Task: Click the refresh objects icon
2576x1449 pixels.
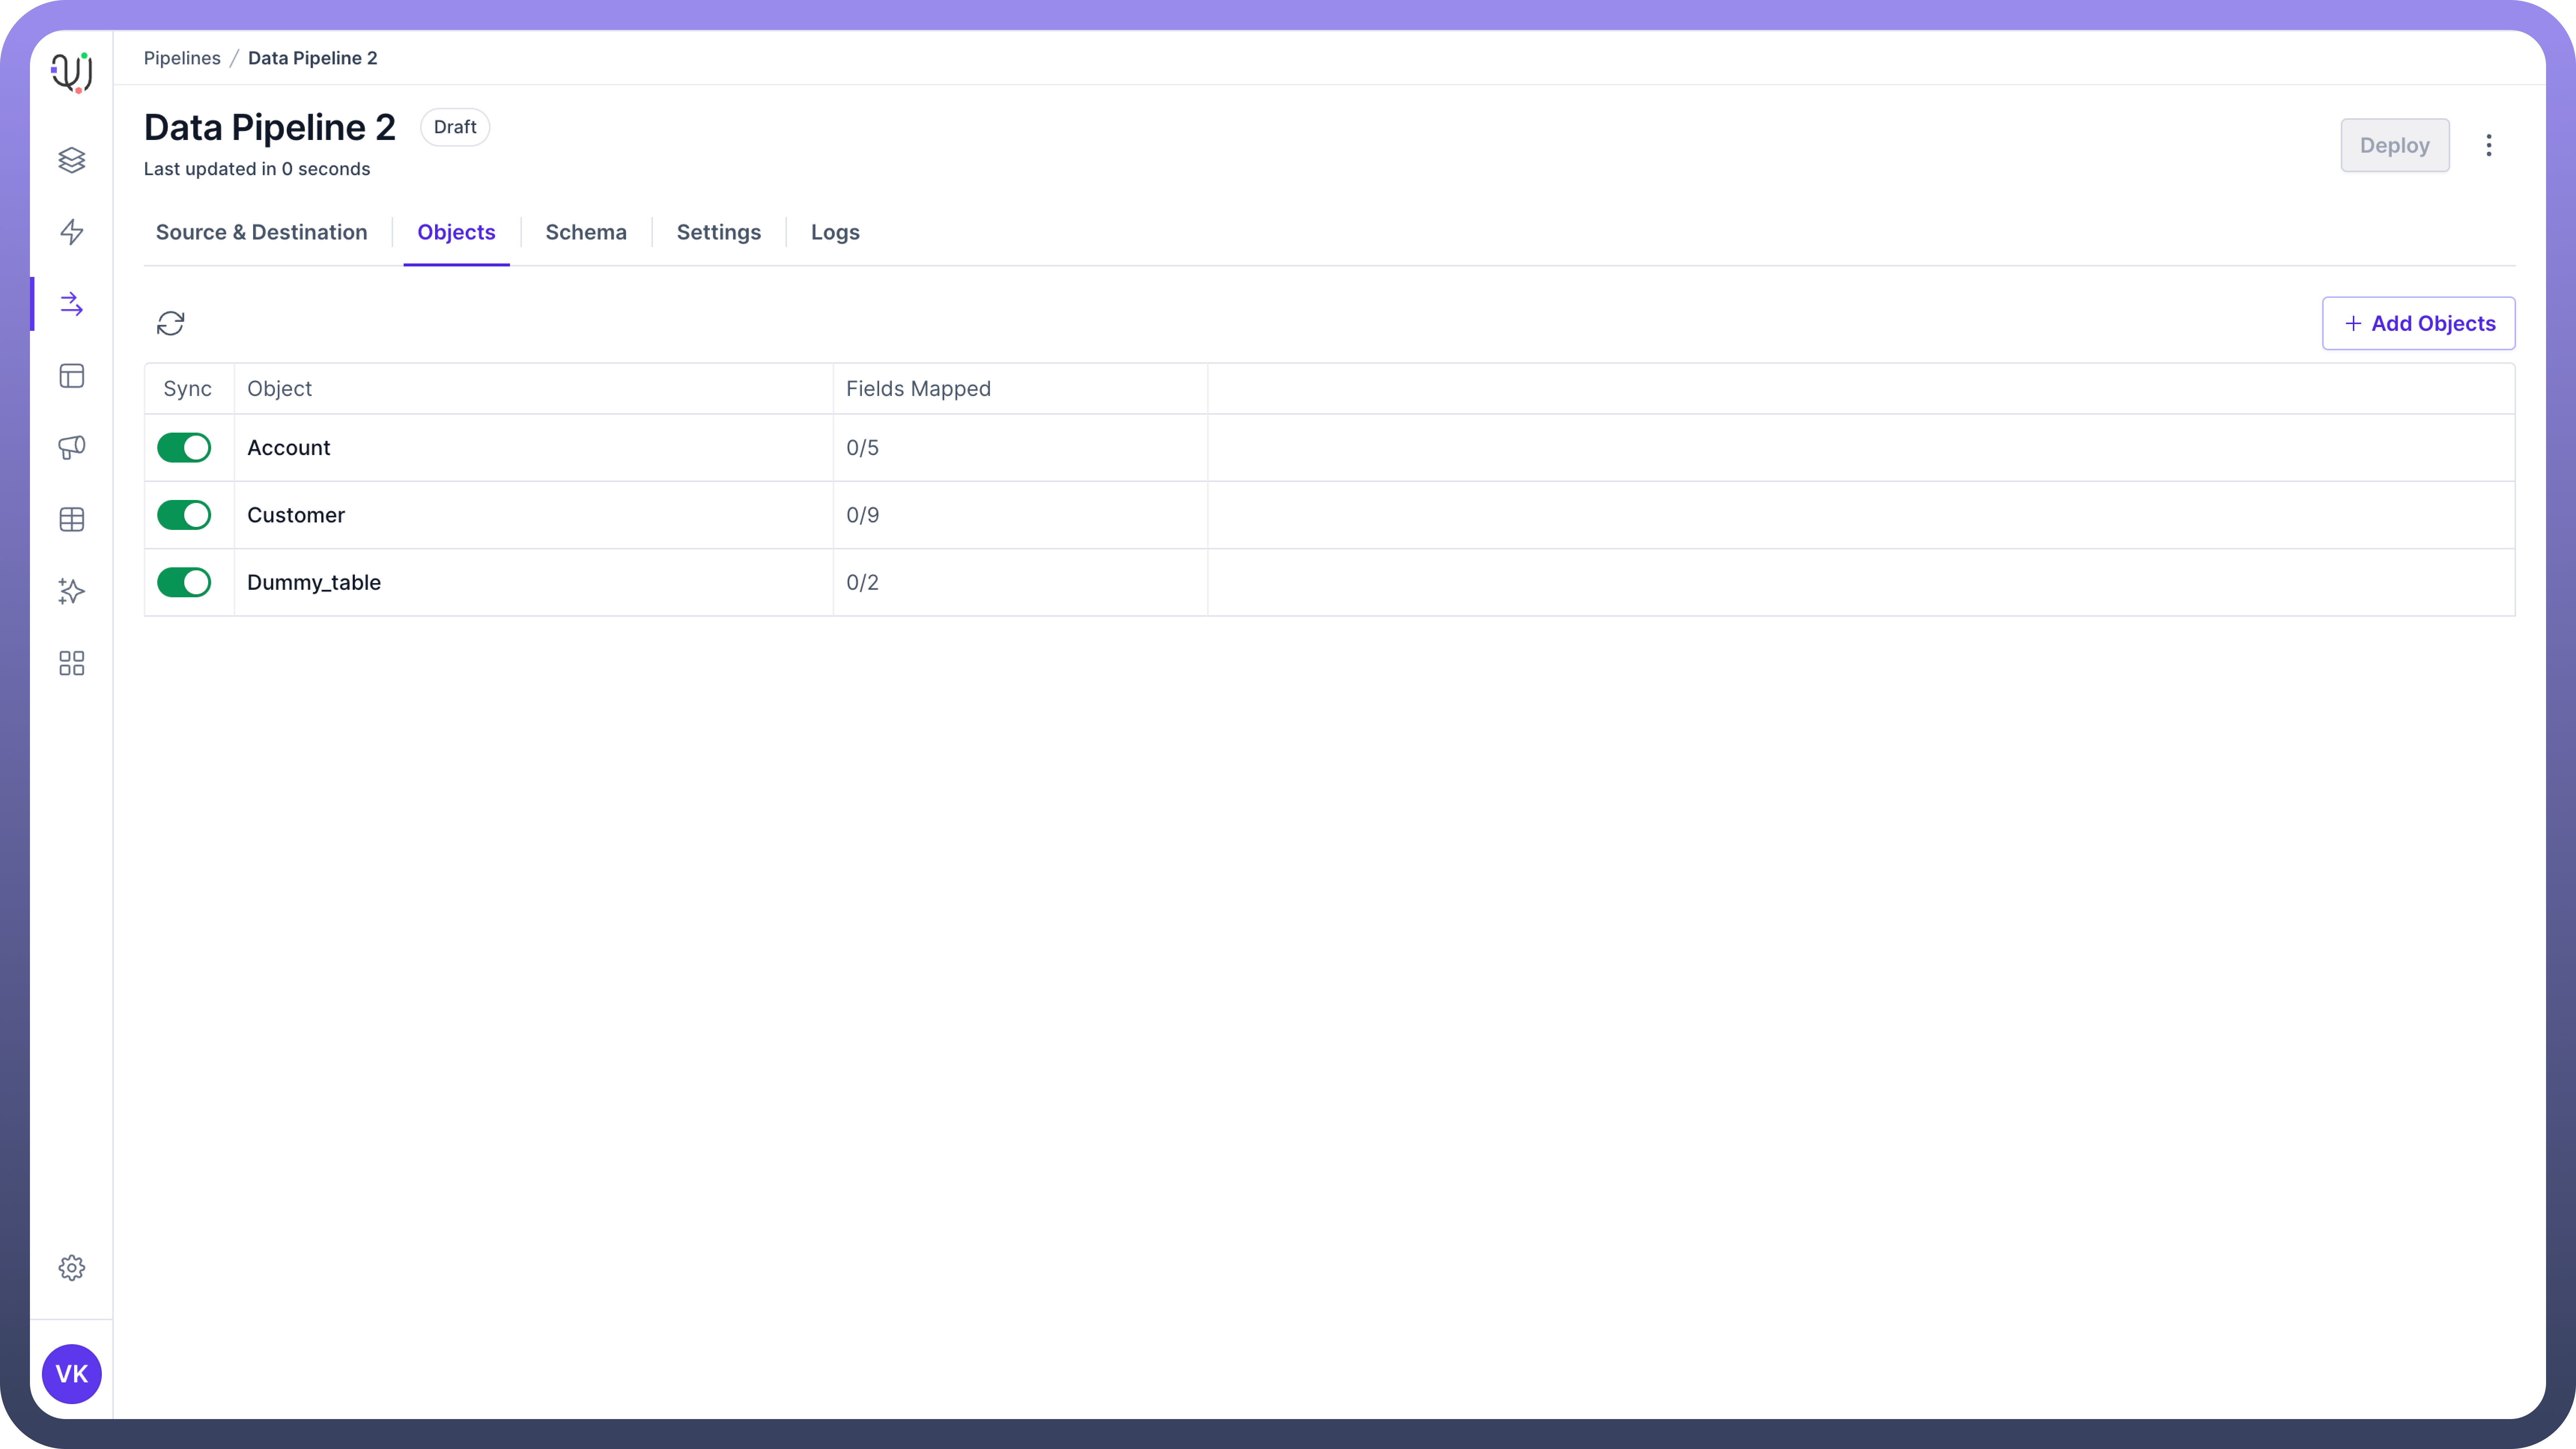Action: (170, 323)
